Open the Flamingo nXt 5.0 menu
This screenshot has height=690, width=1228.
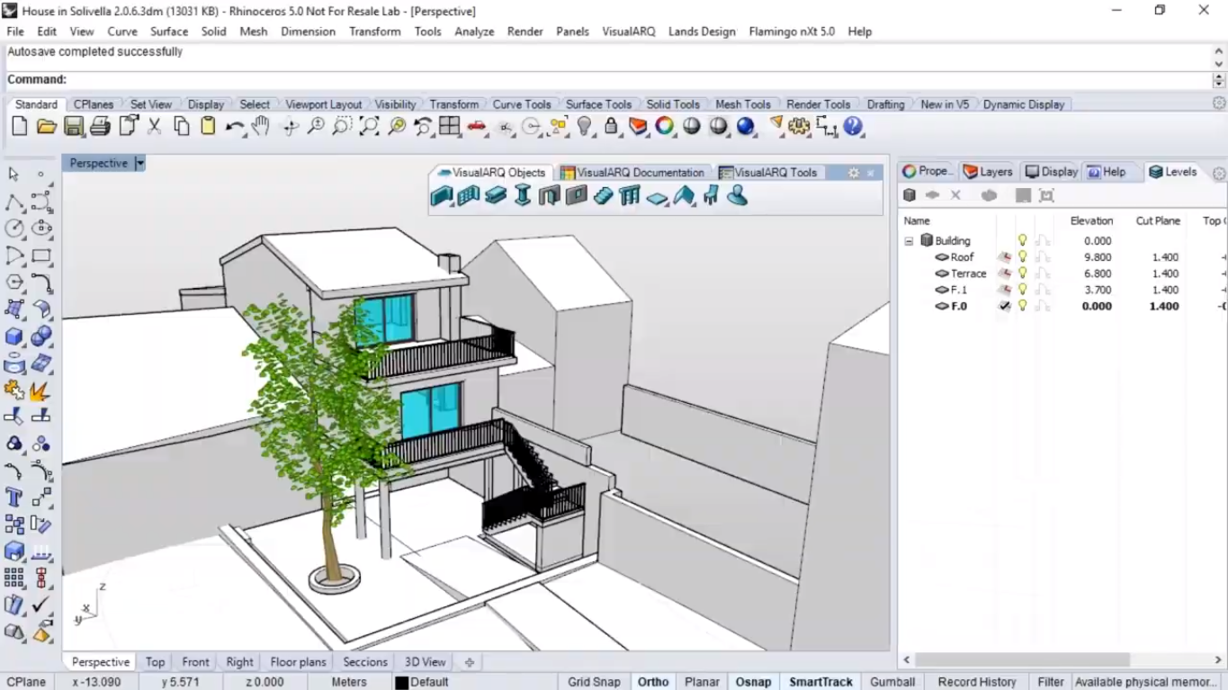coord(792,31)
